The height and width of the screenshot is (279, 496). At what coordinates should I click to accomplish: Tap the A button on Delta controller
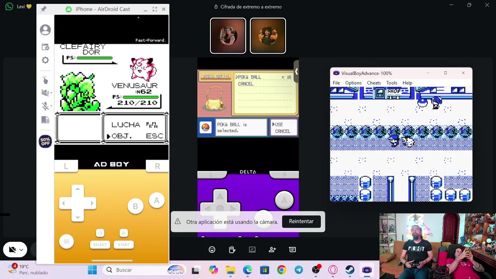pos(284,200)
